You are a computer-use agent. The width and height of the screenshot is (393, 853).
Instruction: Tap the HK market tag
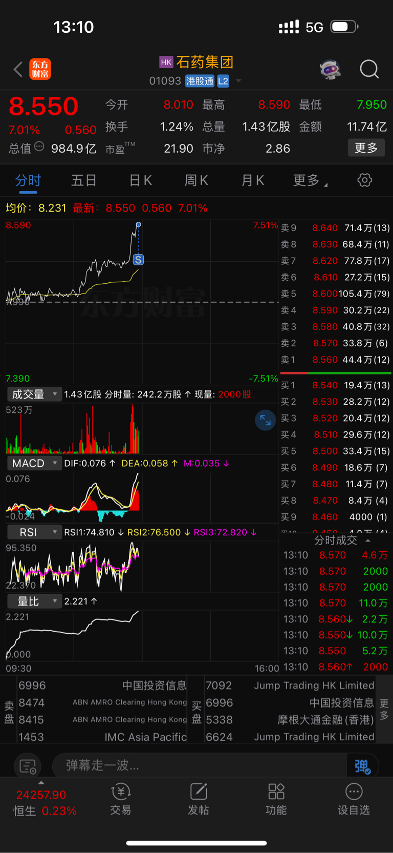[x=166, y=62]
